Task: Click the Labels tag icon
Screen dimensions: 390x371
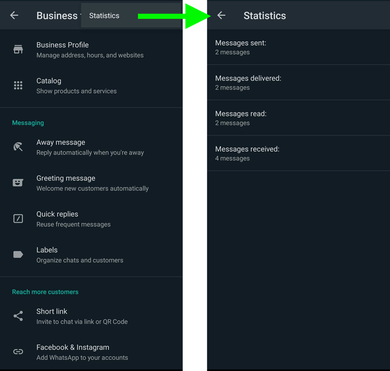Action: click(18, 254)
